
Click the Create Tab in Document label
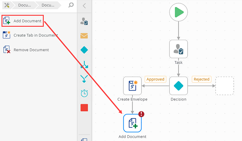point(36,35)
